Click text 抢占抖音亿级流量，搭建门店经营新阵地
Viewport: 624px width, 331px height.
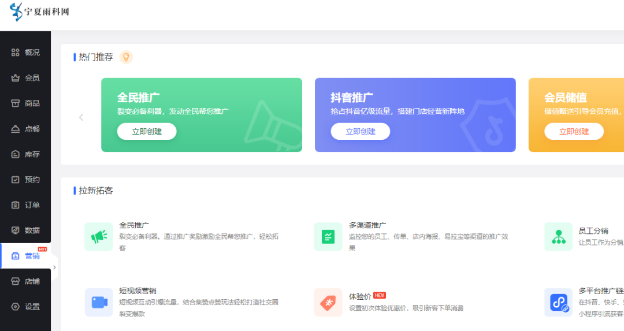tap(398, 111)
